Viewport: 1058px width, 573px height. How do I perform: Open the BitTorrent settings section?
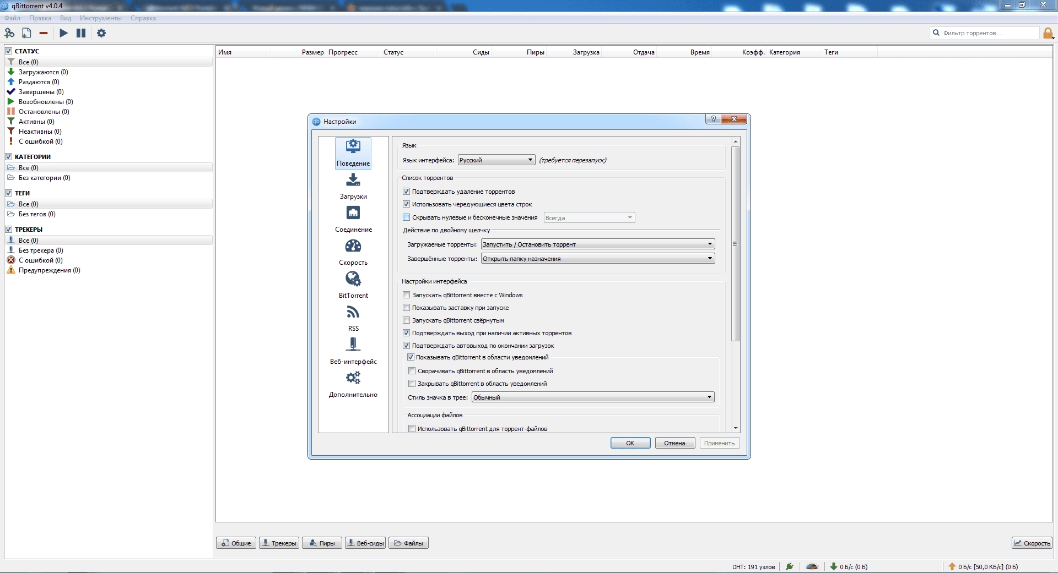[x=353, y=285]
